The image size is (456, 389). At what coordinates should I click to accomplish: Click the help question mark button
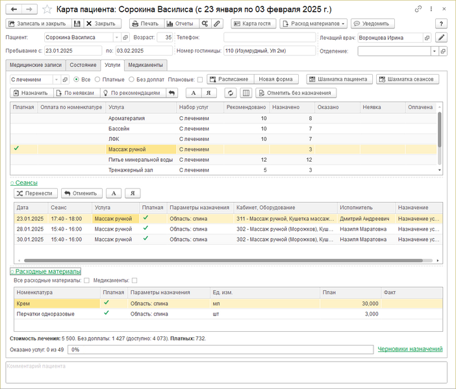click(442, 23)
